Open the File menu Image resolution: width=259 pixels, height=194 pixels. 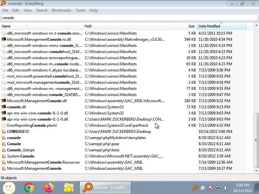coord(5,10)
